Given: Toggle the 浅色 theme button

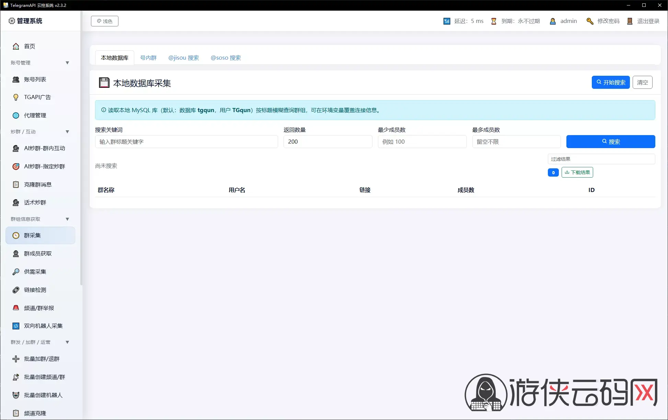Looking at the screenshot, I should [105, 21].
